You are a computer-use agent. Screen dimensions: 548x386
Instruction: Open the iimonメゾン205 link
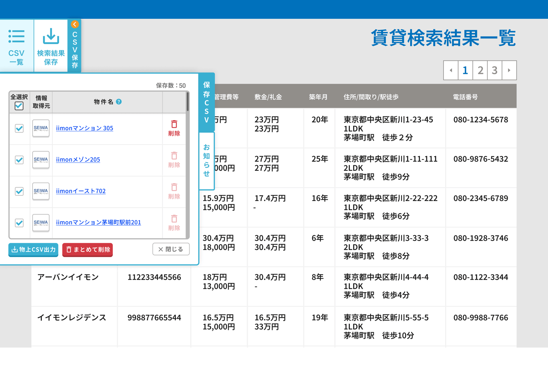[78, 159]
